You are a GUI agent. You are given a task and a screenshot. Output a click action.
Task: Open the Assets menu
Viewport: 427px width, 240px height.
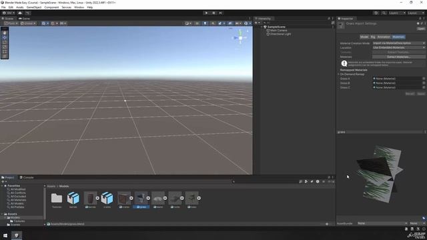[x=20, y=7]
